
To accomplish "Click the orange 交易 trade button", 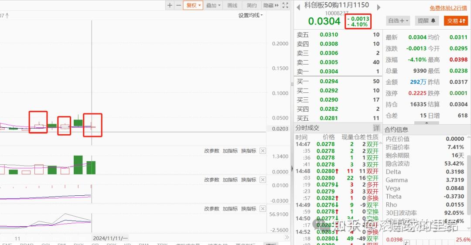I will point(456,21).
